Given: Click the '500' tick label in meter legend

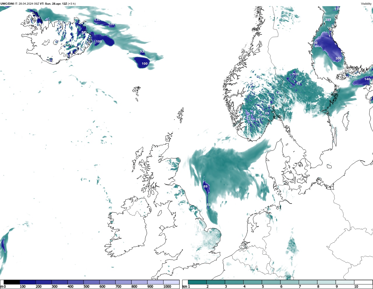Looking at the screenshot, I should tap(86, 287).
